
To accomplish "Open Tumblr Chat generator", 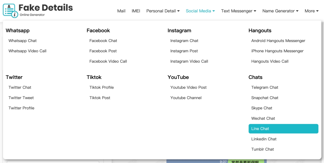I will (x=262, y=149).
